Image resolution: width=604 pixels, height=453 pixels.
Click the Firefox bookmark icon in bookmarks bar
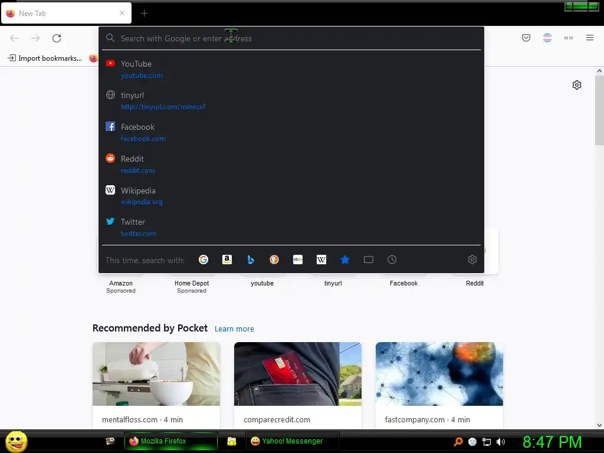[x=93, y=58]
